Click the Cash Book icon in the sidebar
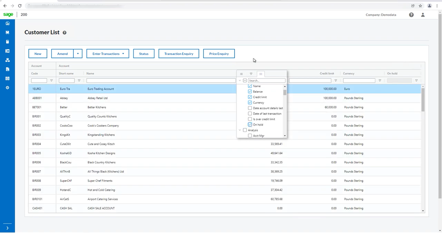 click(x=7, y=51)
